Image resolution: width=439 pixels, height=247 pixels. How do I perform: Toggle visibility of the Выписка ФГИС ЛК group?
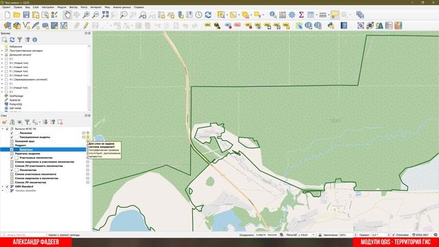tap(8, 129)
